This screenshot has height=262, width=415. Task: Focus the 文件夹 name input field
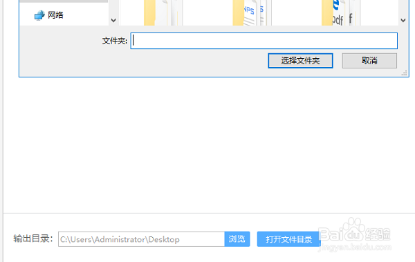pos(264,41)
